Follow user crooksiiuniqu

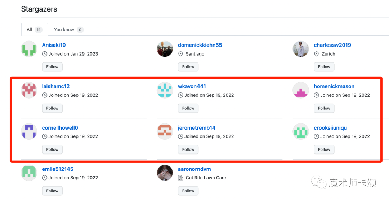coord(324,149)
